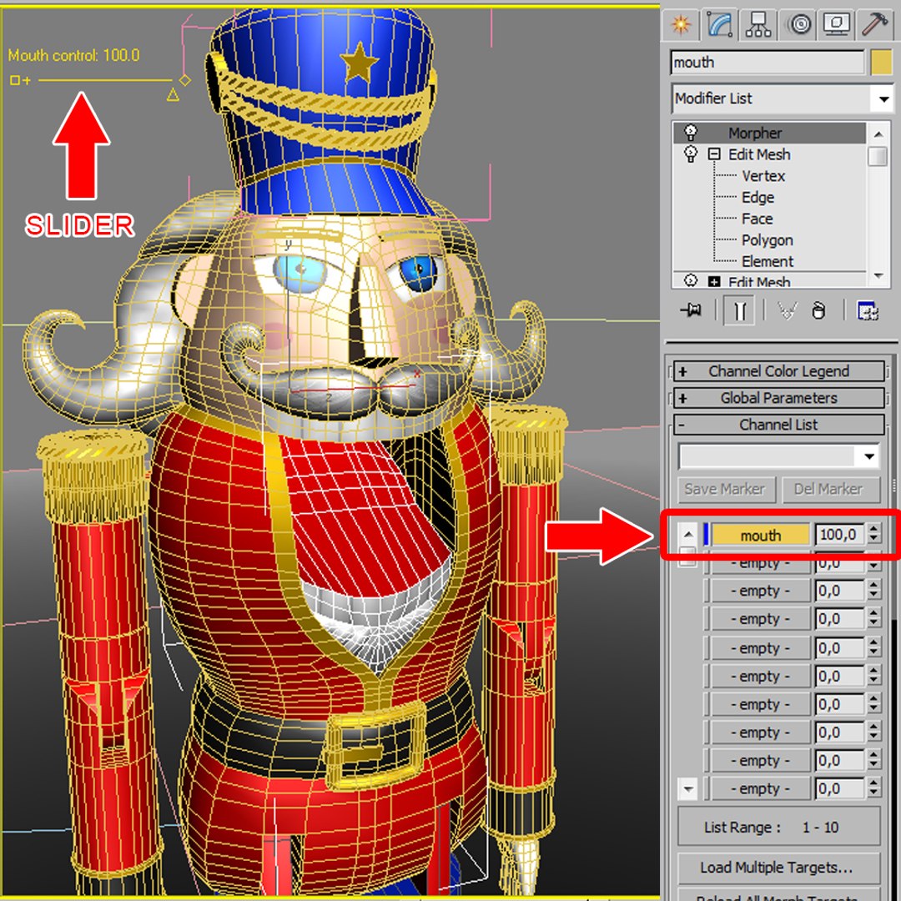901x901 pixels.
Task: Select Element sub-object level
Action: click(768, 261)
